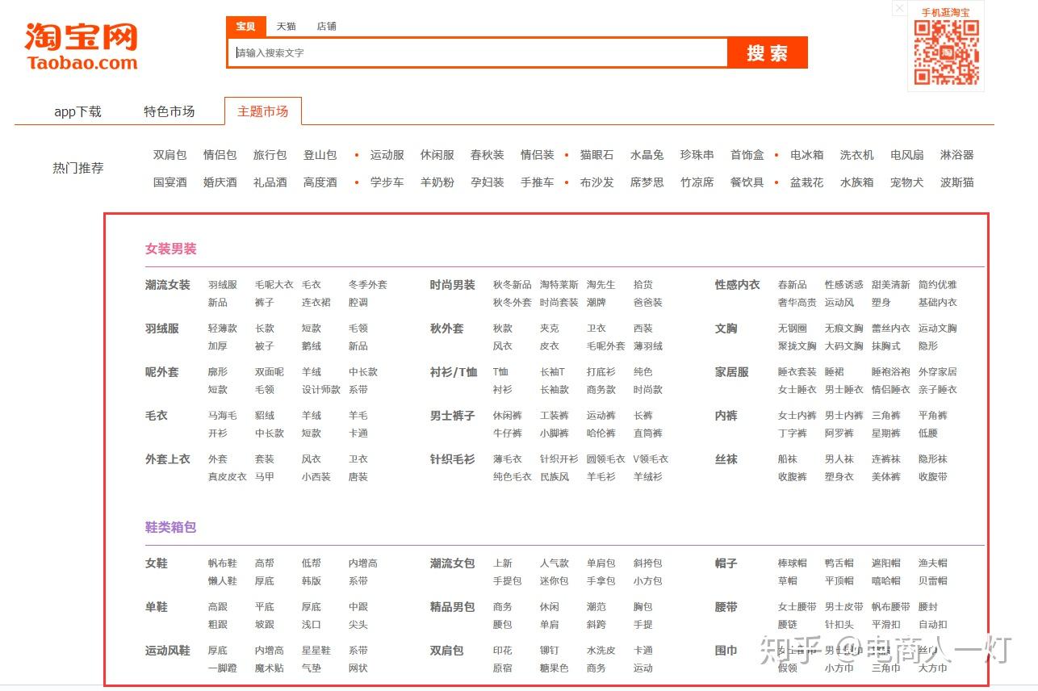Open the 丝袜 category
Image resolution: width=1038 pixels, height=691 pixels.
726,459
